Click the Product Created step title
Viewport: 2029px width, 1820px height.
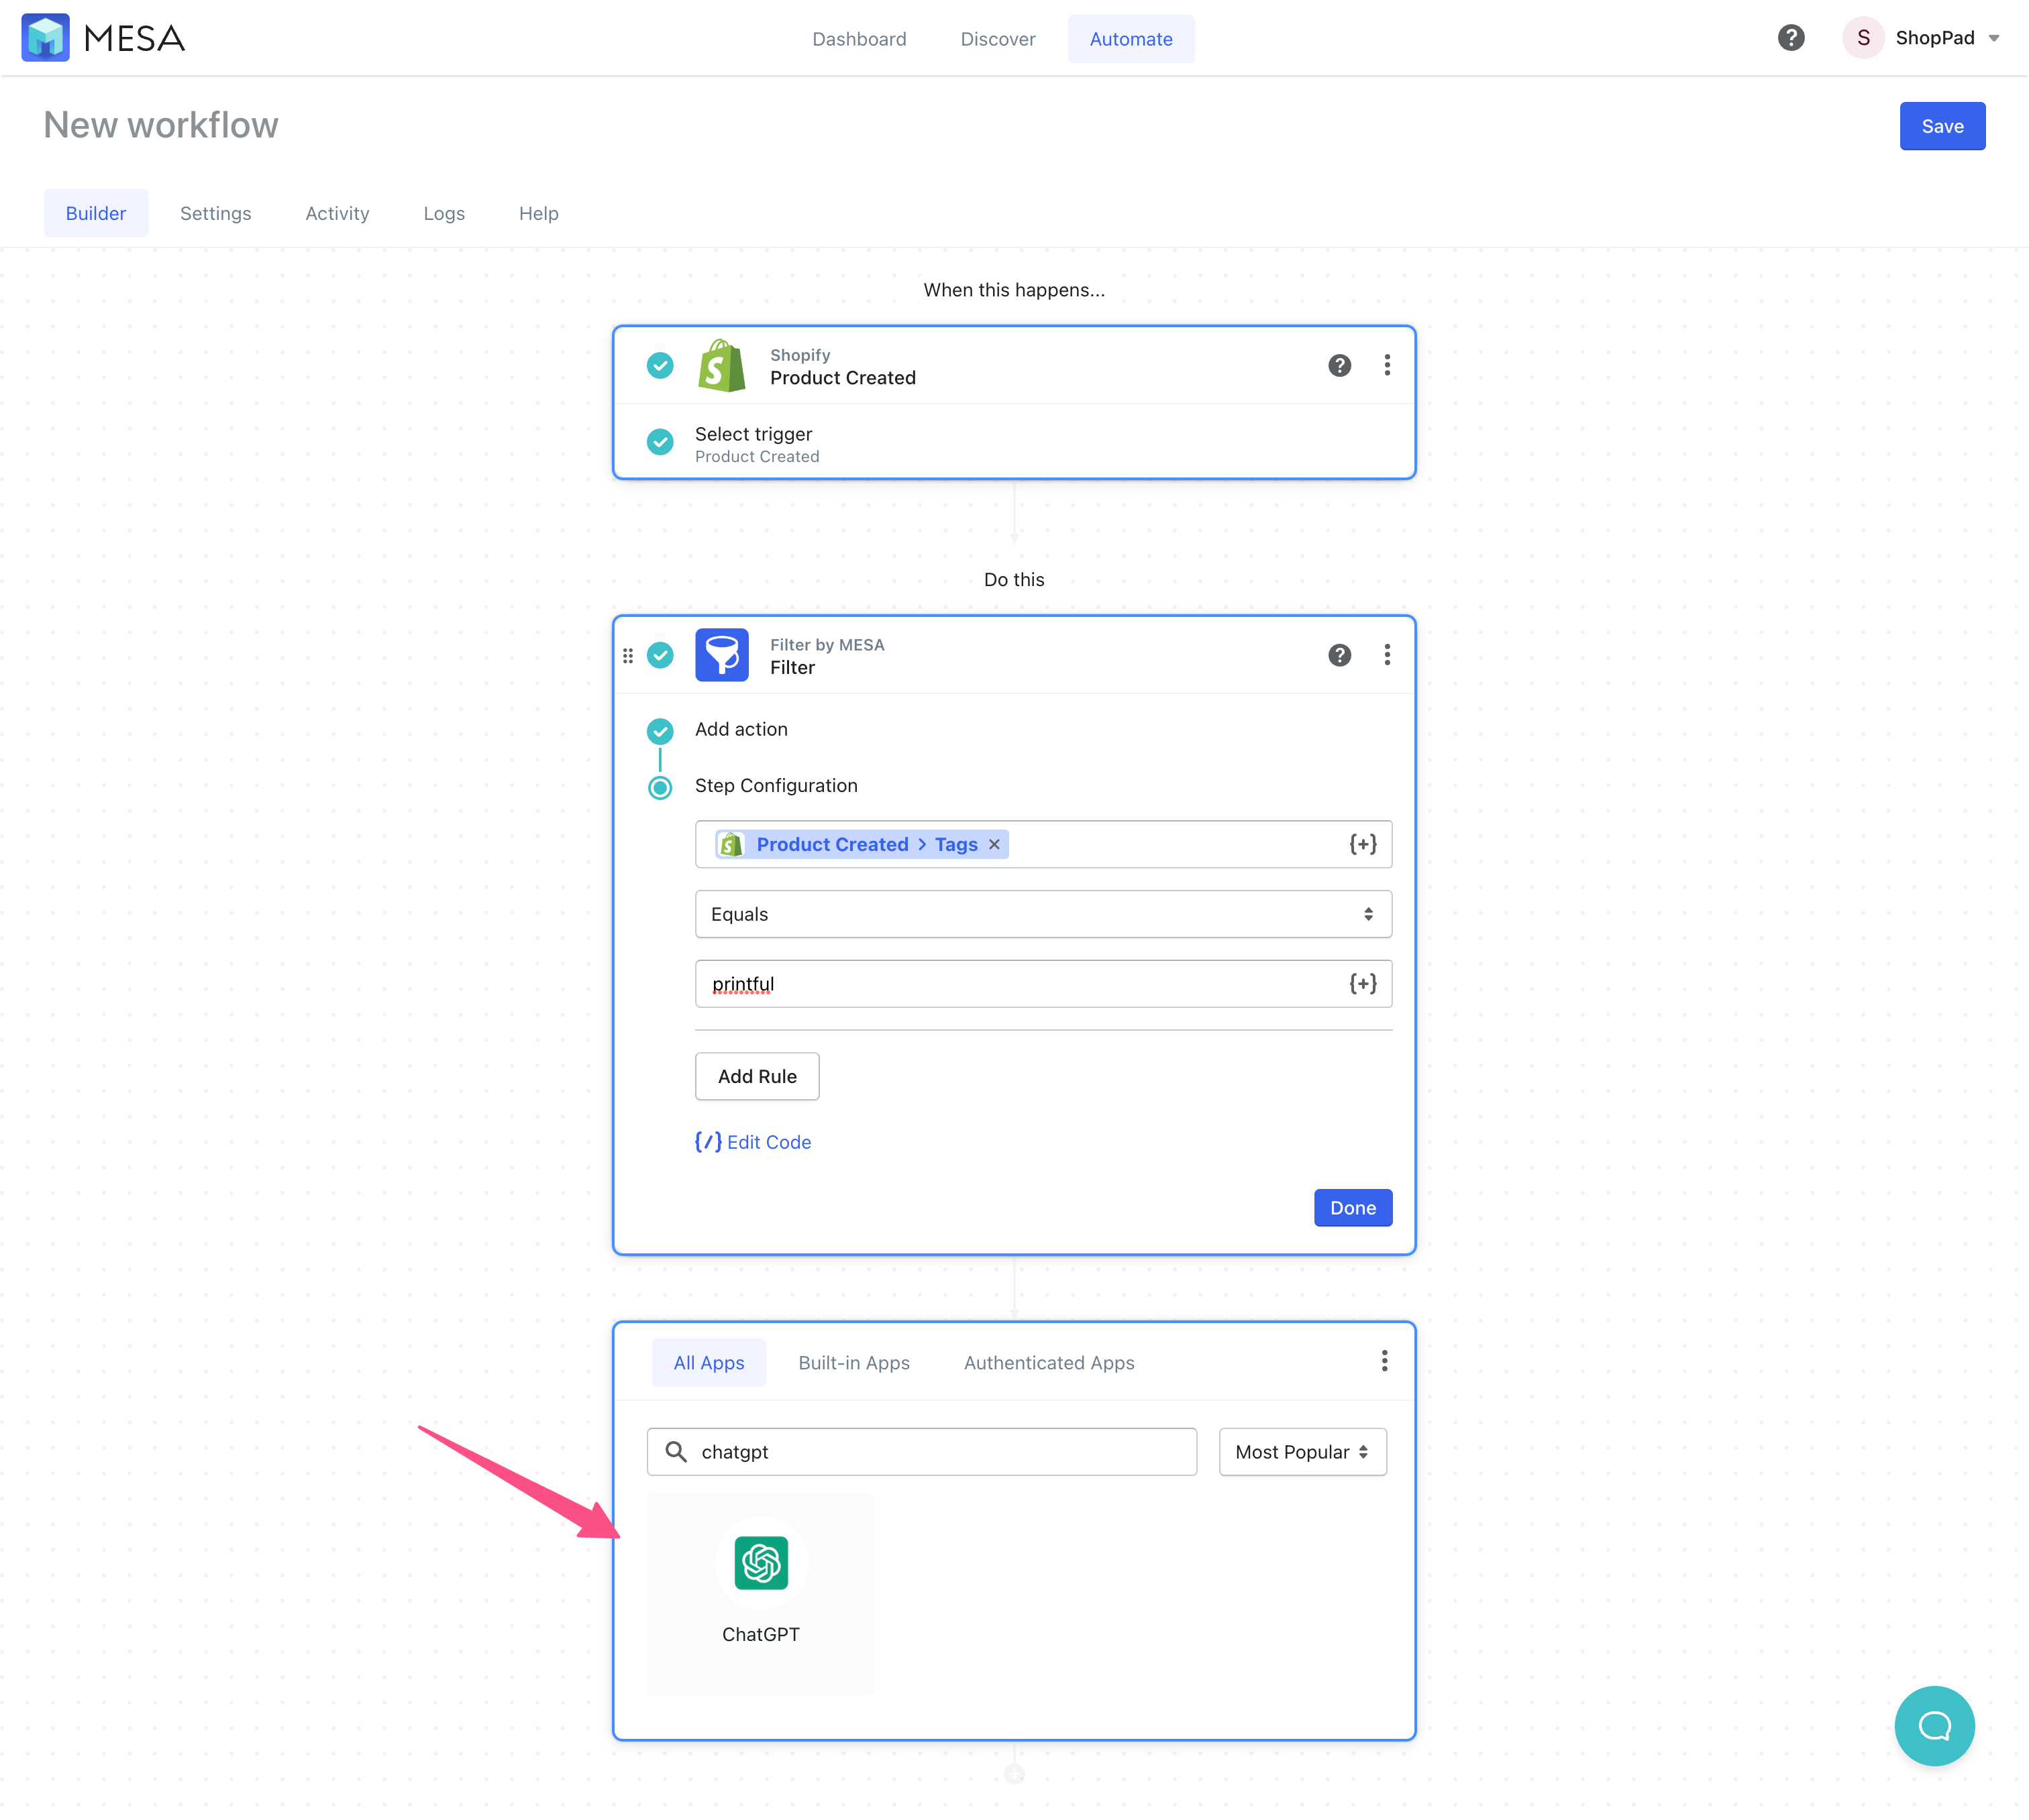(843, 378)
